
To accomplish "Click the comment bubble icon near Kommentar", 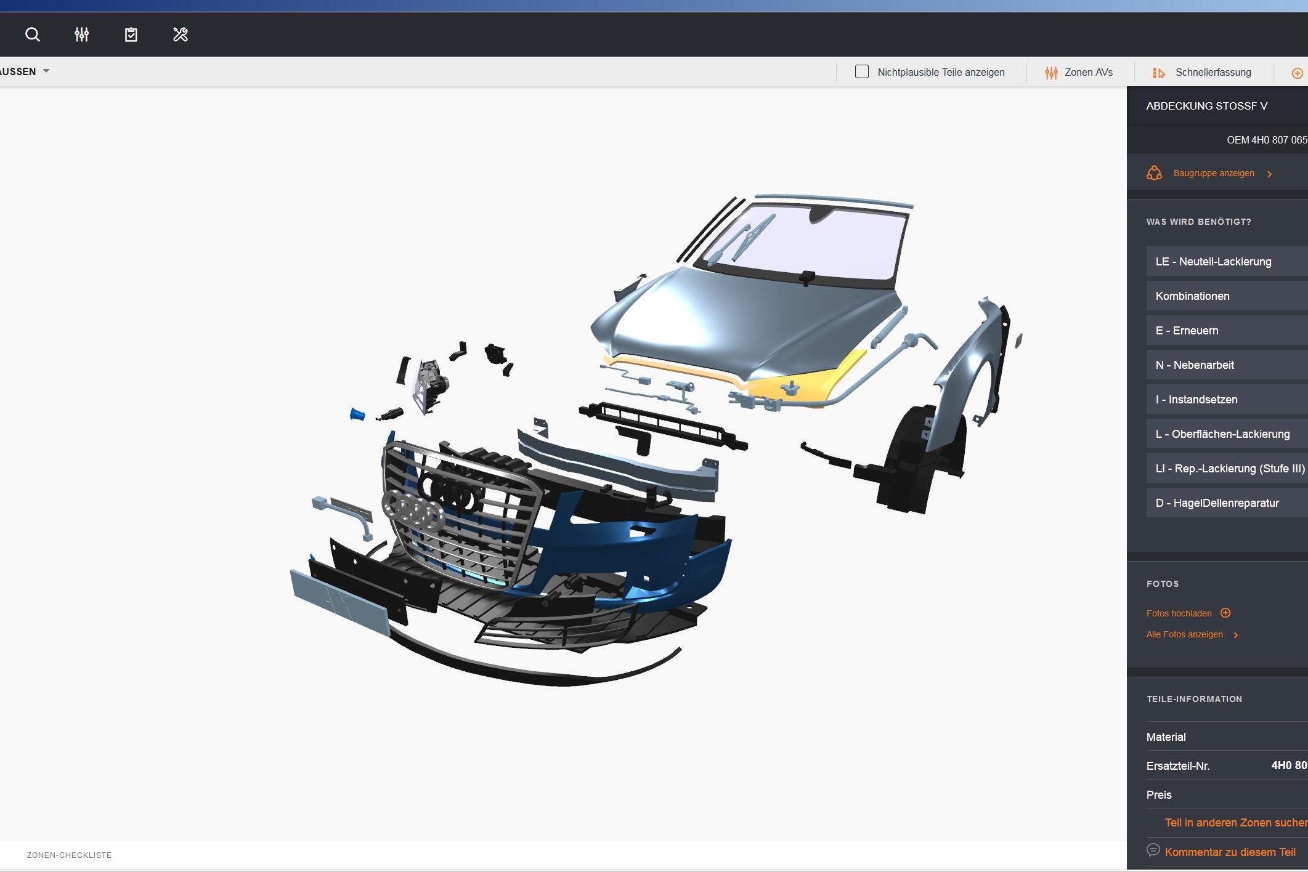I will 1153,850.
